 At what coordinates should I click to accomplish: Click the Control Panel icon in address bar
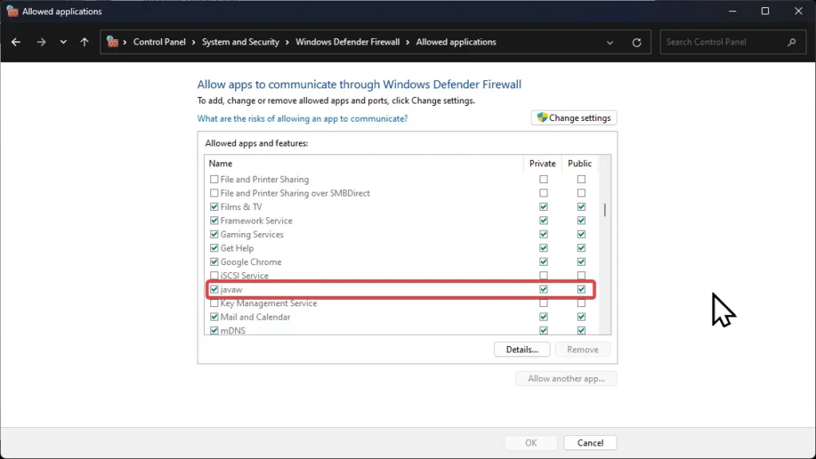(112, 41)
